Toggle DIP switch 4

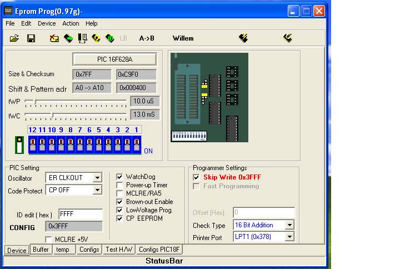point(108,145)
